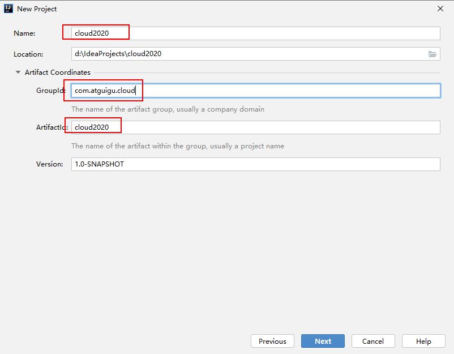The width and height of the screenshot is (454, 354).
Task: Click the ArtifactId input field
Action: pos(256,127)
